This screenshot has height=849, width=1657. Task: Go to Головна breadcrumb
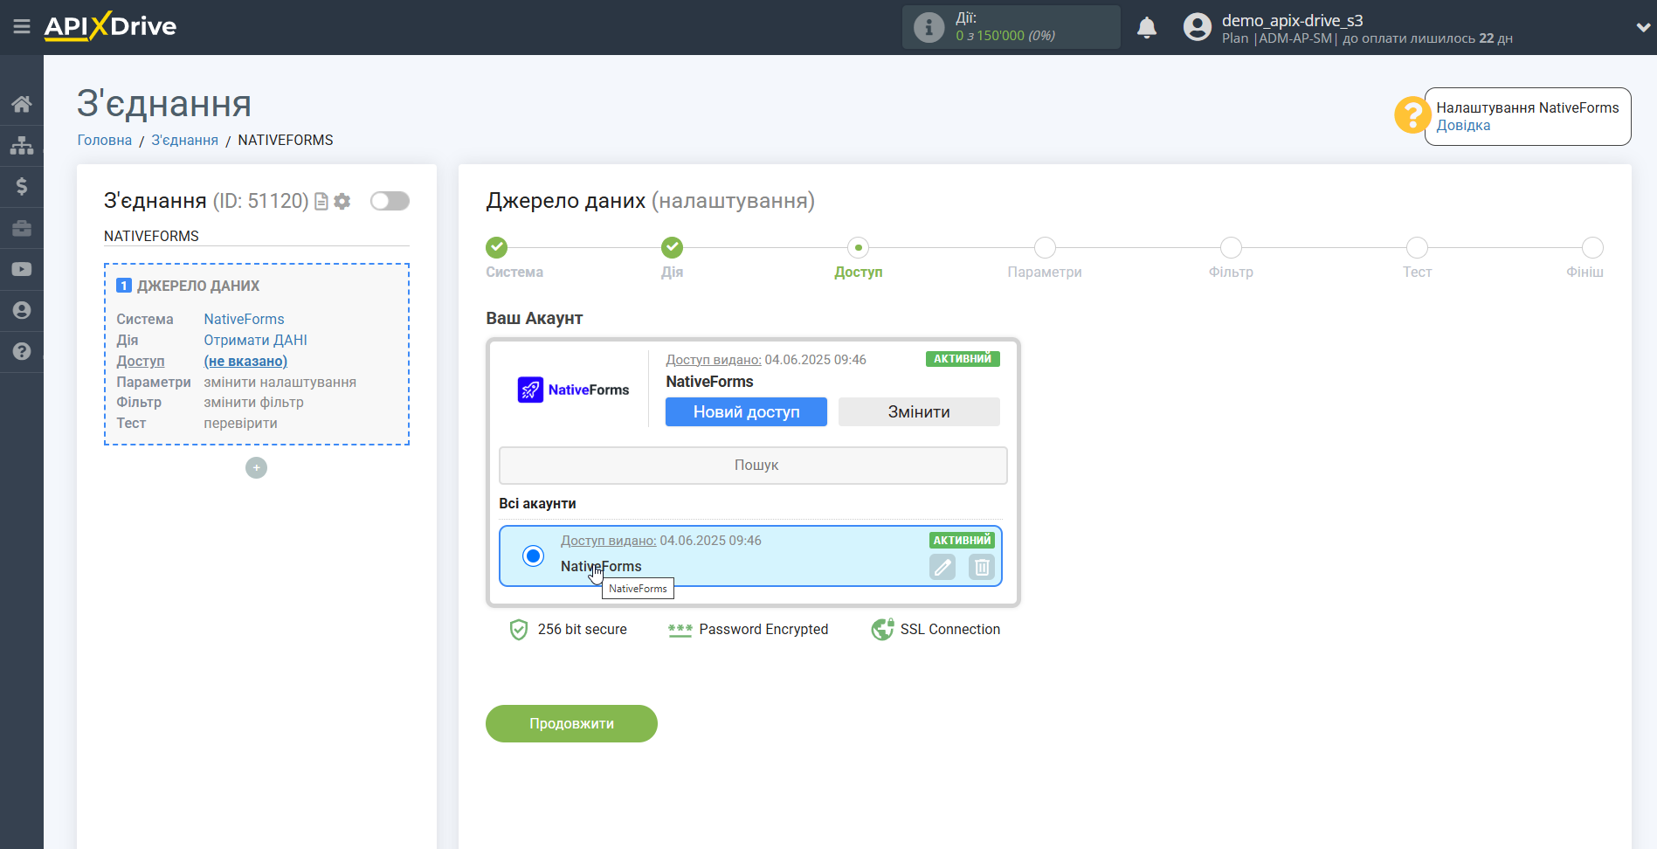pyautogui.click(x=105, y=140)
